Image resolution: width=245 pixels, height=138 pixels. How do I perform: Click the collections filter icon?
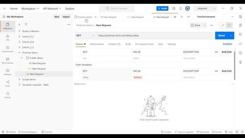26,25
